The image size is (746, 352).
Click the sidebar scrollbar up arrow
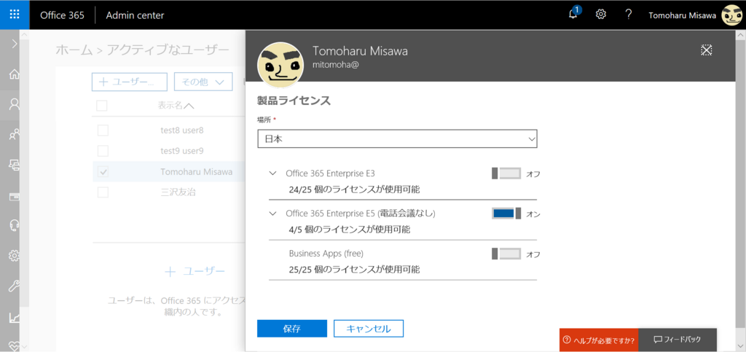(25, 35)
